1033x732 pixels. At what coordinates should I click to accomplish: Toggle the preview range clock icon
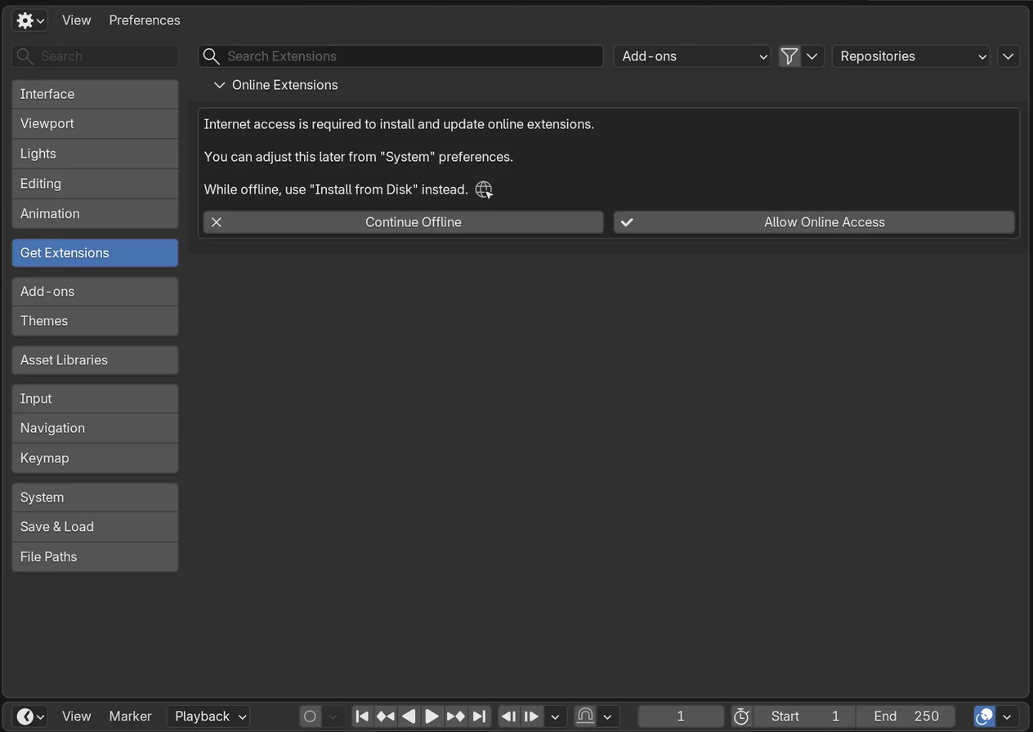pos(741,716)
